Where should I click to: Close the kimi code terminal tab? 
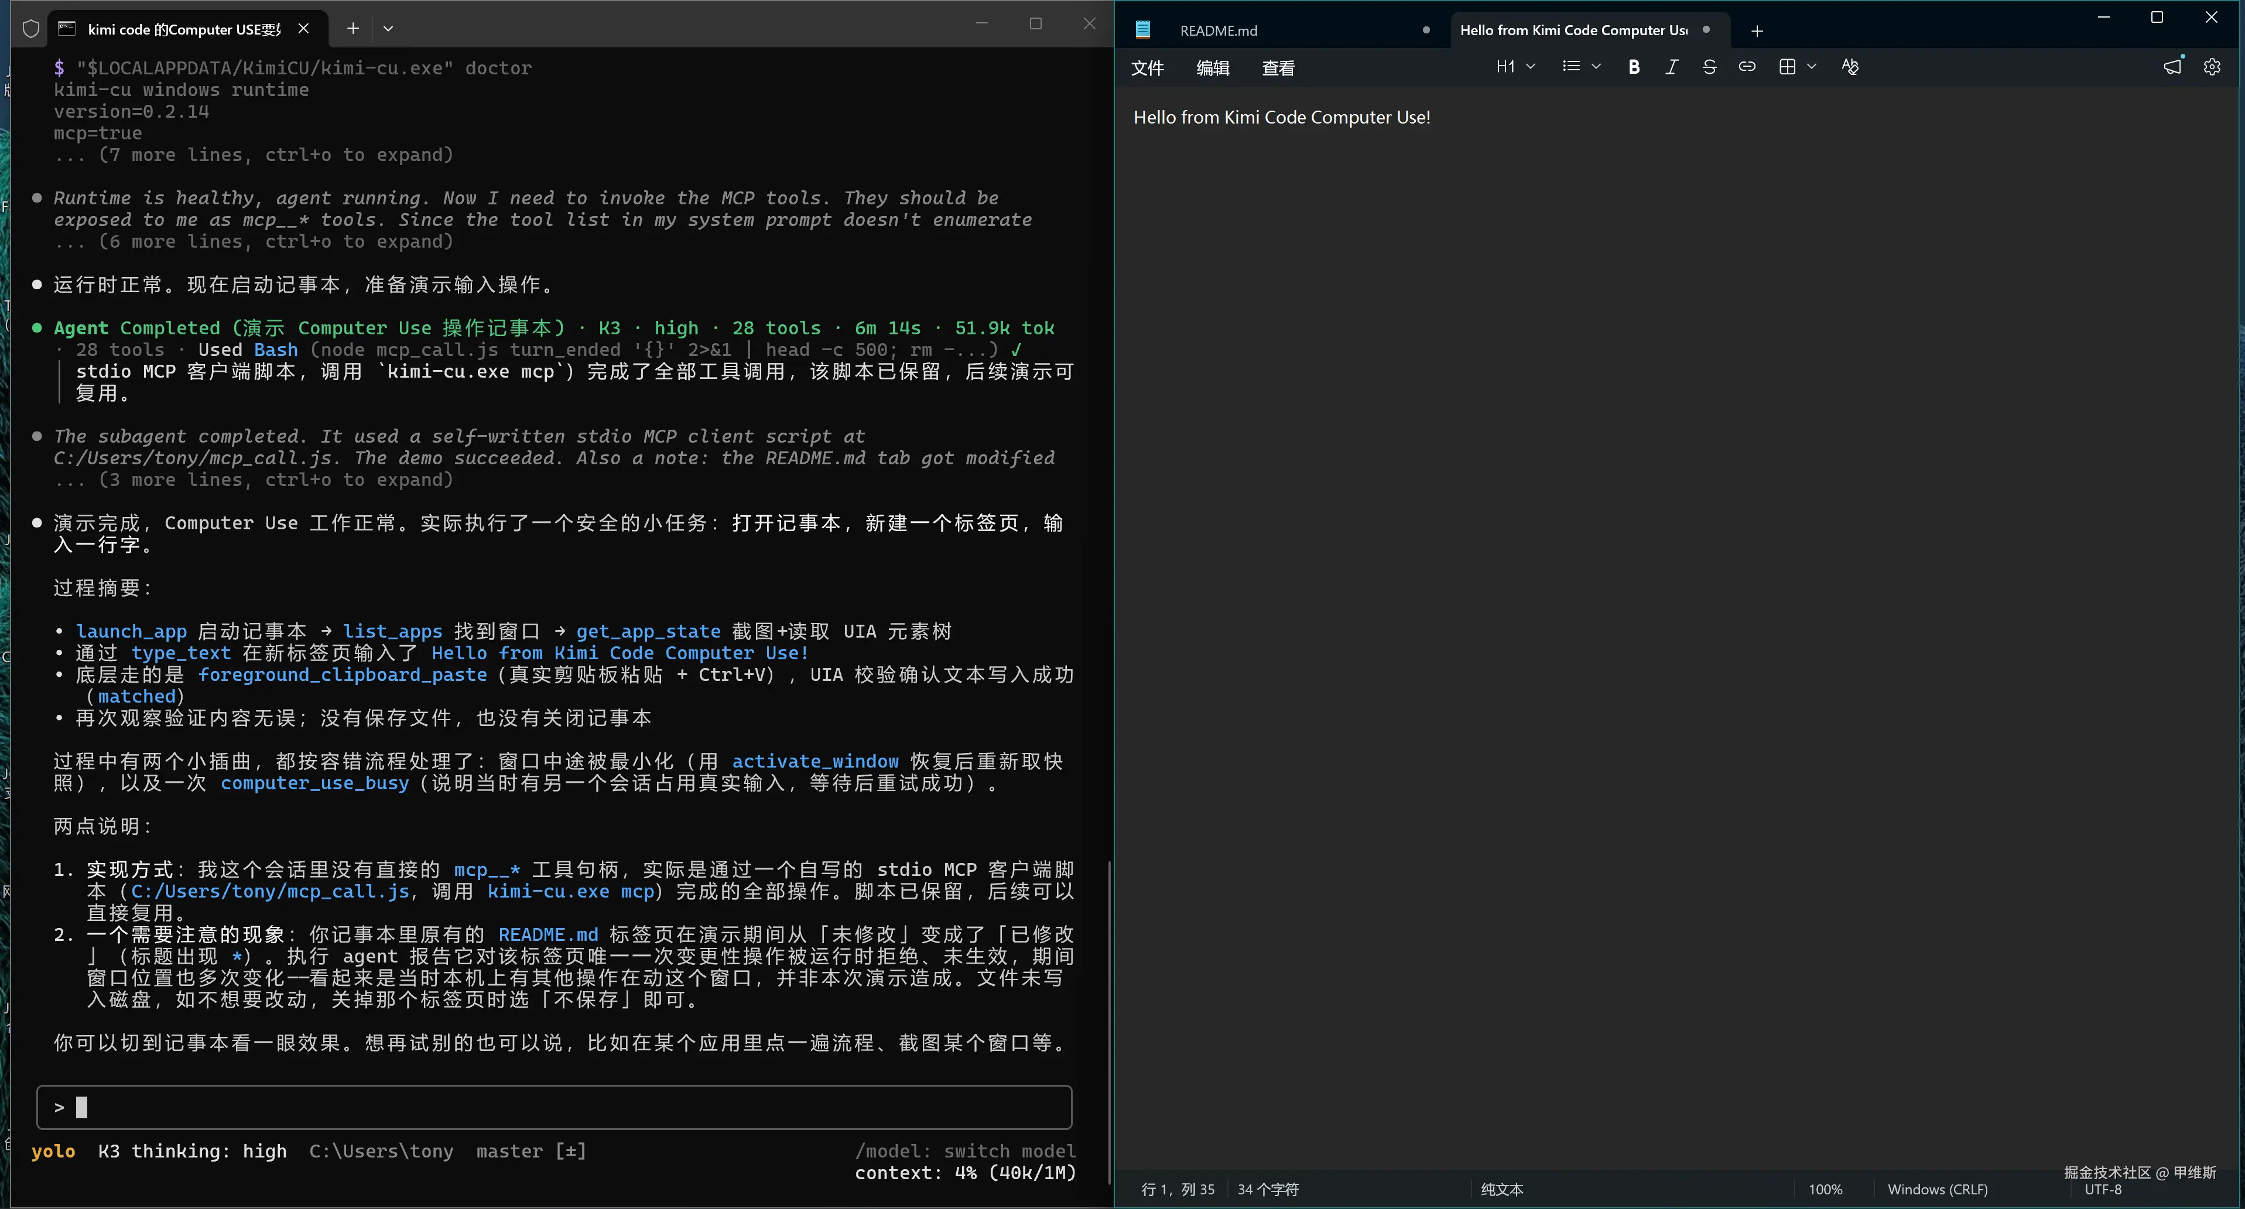click(303, 29)
